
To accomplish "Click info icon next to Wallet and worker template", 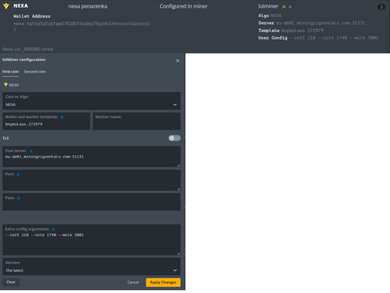I will pyautogui.click(x=62, y=117).
